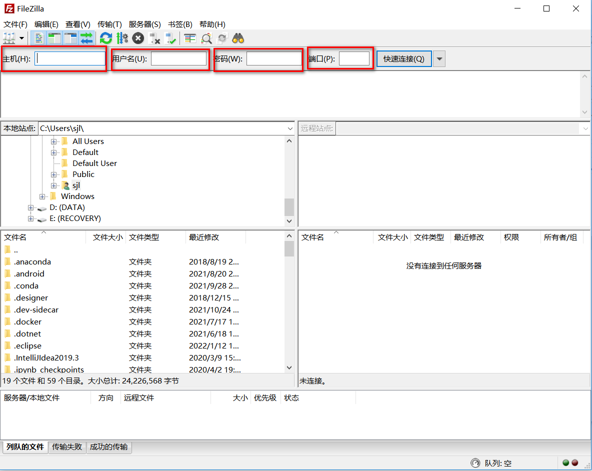Focus the 密码(W) password field

pos(274,58)
